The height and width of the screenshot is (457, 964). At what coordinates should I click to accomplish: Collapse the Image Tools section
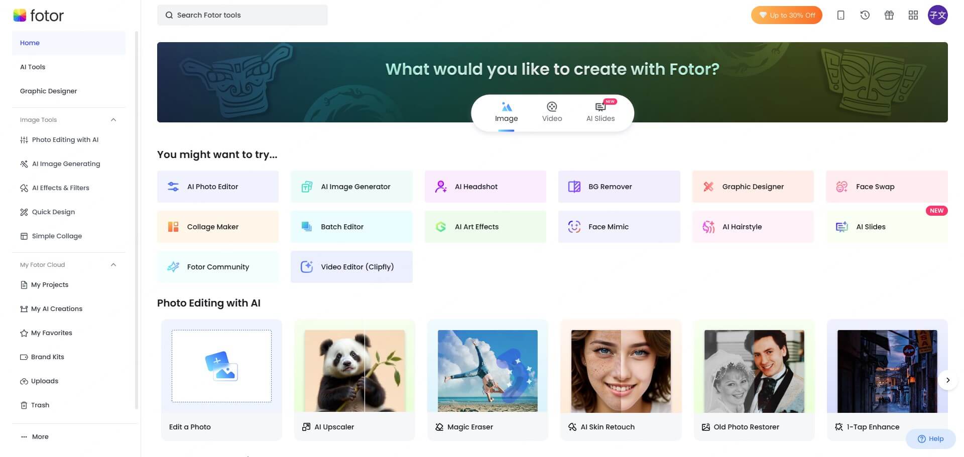click(113, 120)
